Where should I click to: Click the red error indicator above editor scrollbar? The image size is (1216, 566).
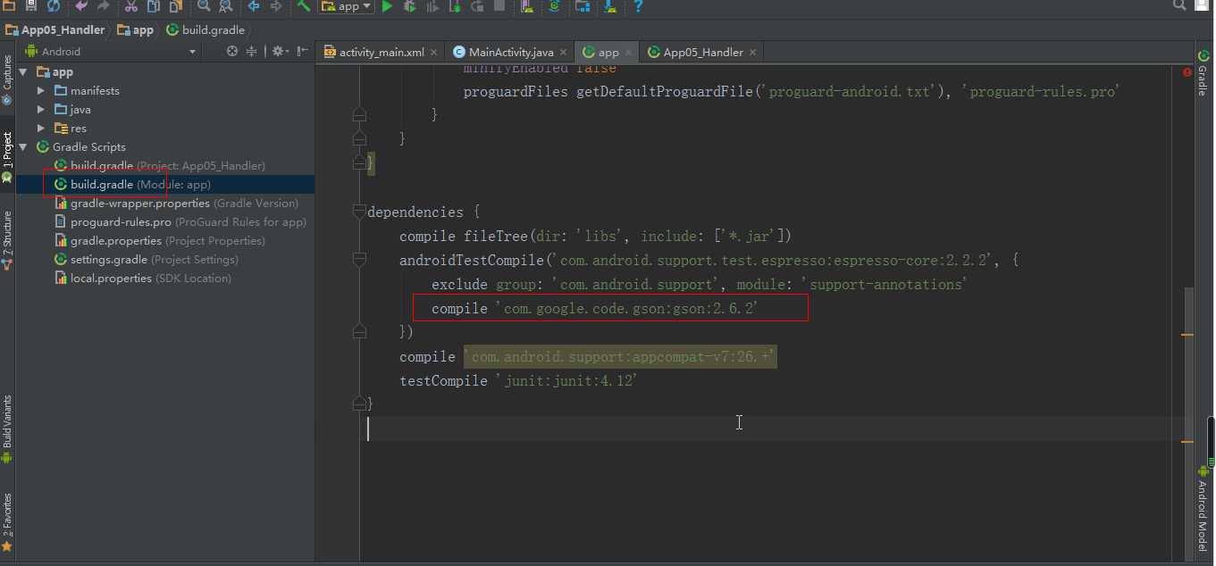point(1187,71)
